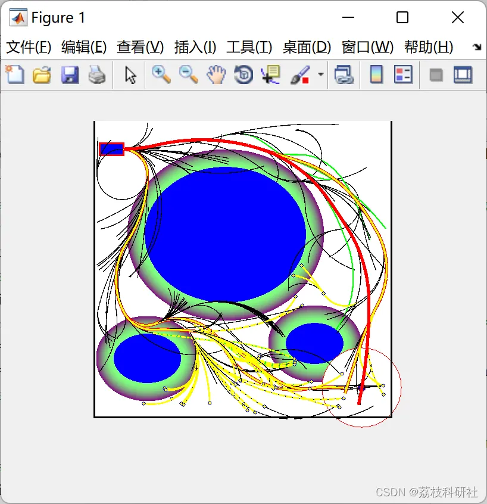Select the Pan hand tool
The width and height of the screenshot is (487, 504).
(216, 74)
